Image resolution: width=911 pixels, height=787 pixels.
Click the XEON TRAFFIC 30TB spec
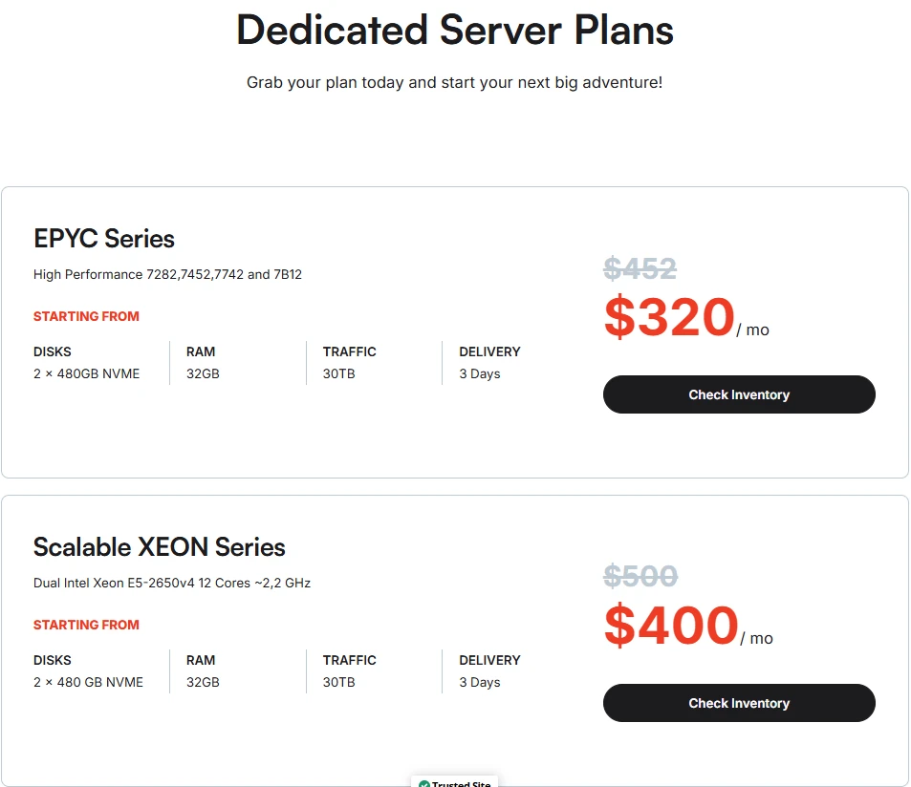349,670
